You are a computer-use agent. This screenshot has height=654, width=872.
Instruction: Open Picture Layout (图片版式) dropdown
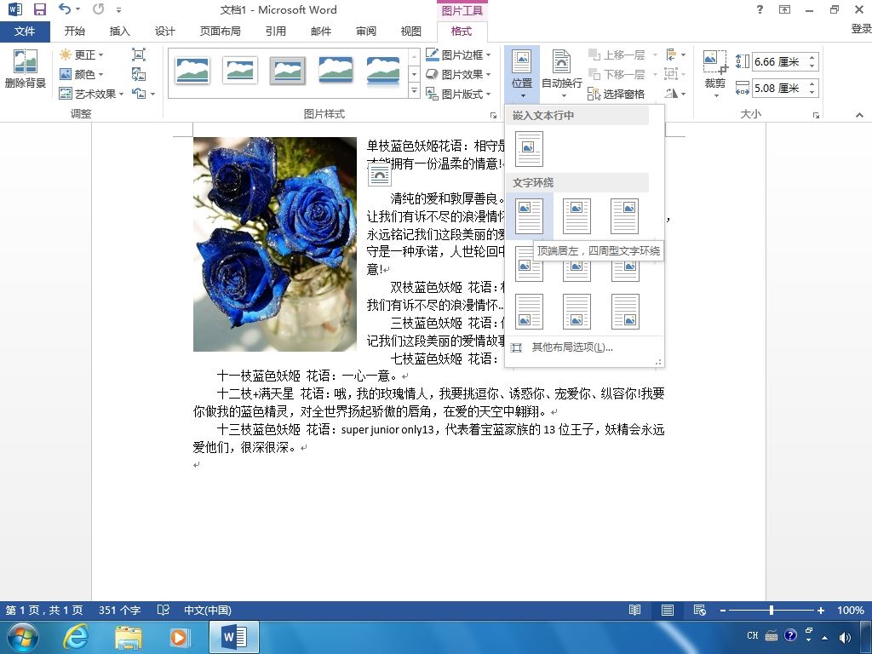point(458,94)
